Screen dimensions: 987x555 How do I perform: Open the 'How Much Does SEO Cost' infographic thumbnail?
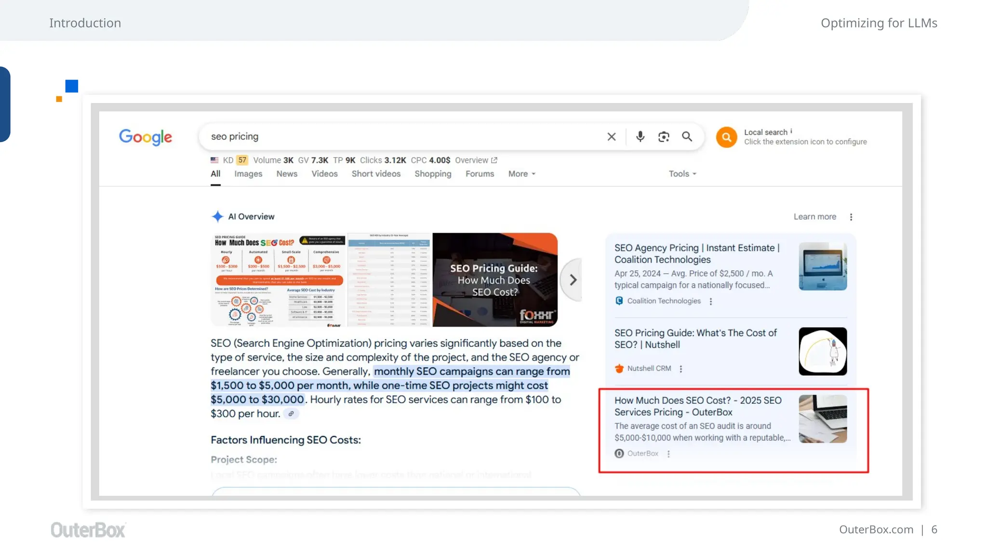point(278,280)
